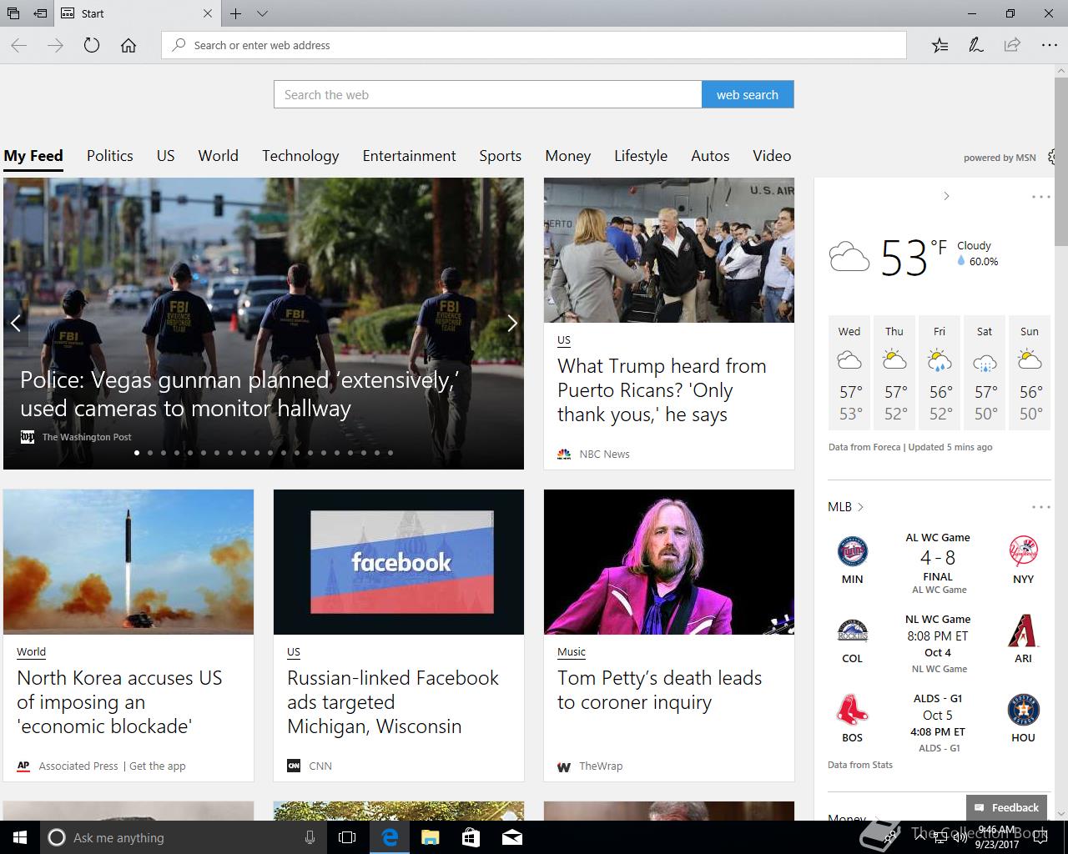Click the address bar field

(534, 45)
